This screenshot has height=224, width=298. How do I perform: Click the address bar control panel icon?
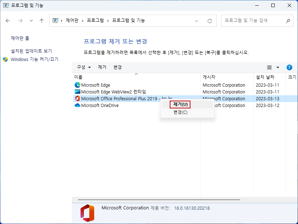(x=55, y=20)
